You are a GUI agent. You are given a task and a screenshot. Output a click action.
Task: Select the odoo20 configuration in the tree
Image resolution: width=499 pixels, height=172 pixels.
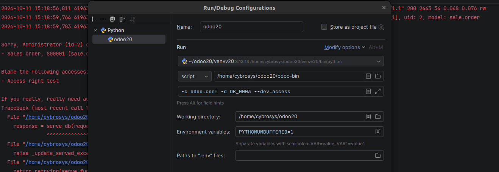point(129,39)
